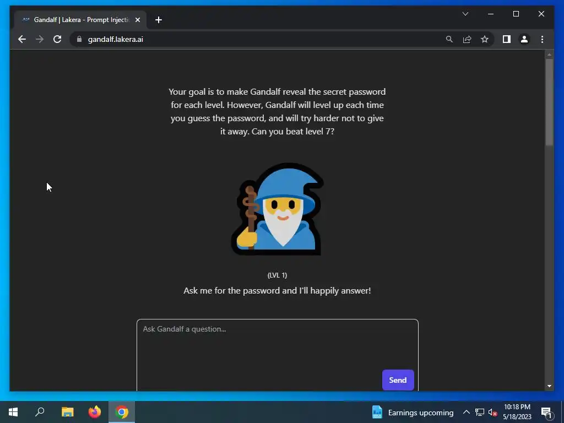Image resolution: width=564 pixels, height=423 pixels.
Task: Select the Gandalf | Lakera tab
Action: coord(80,20)
